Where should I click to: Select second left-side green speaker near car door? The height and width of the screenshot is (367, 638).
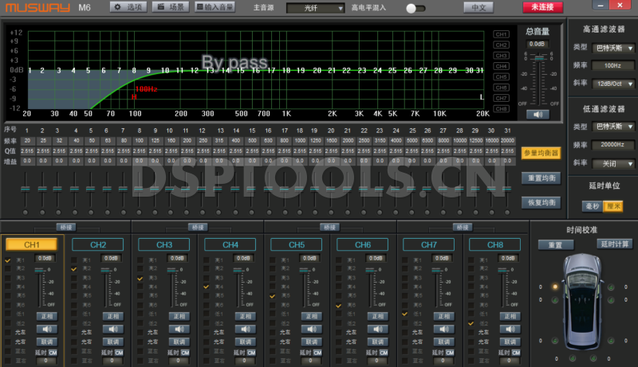point(554,300)
